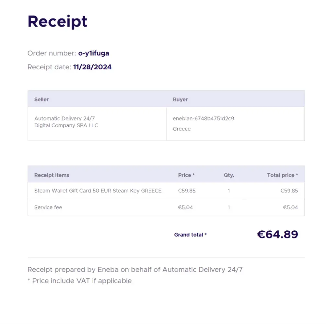Click the Receipt page heading
Viewport: 326px width, 324px height.
coord(57,21)
